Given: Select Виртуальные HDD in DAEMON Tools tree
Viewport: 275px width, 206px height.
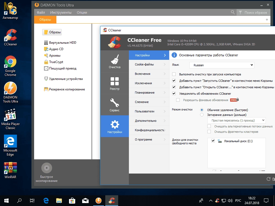Looking at the screenshot, I should (60, 43).
